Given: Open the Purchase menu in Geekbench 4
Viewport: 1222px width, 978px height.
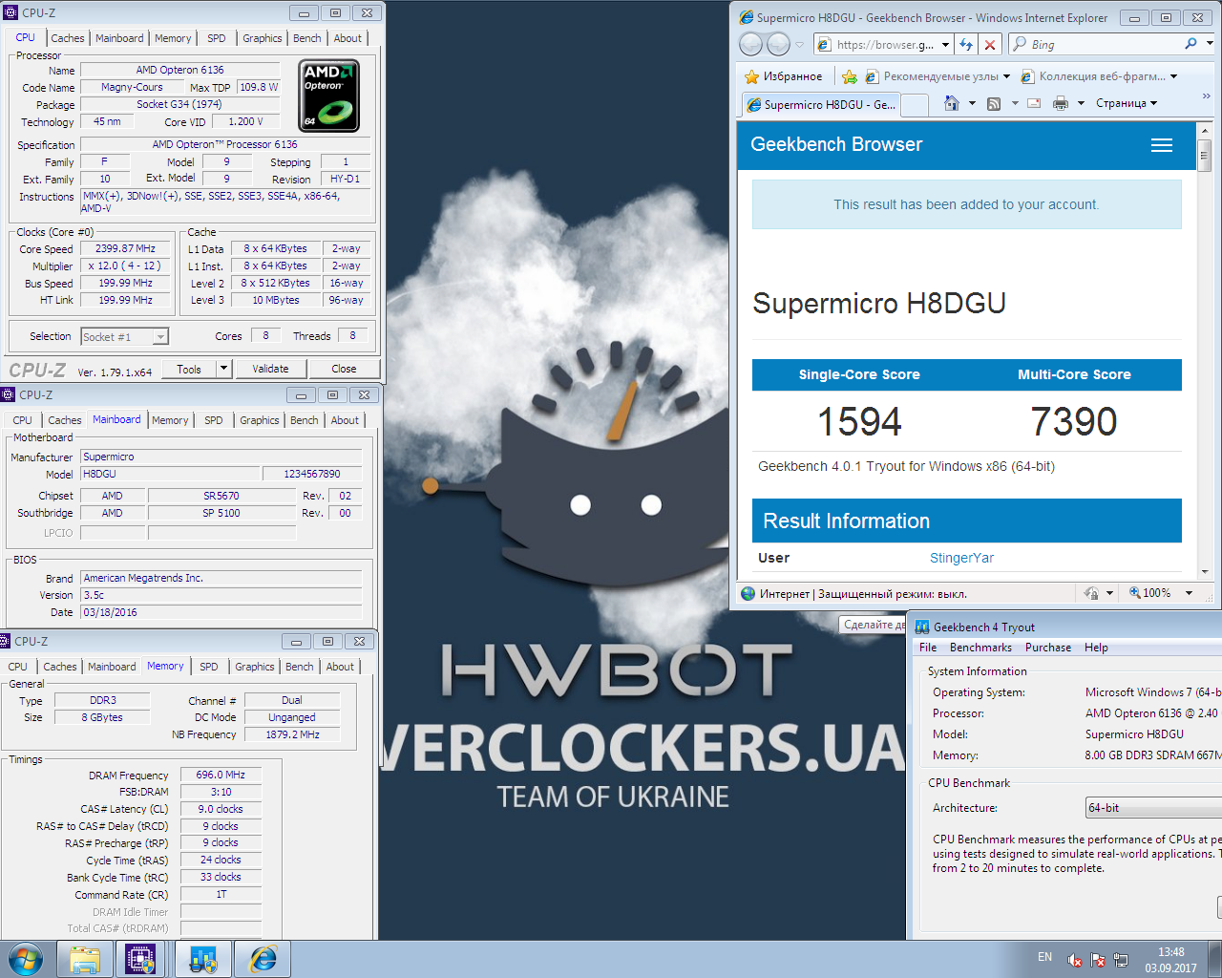Looking at the screenshot, I should (1048, 648).
